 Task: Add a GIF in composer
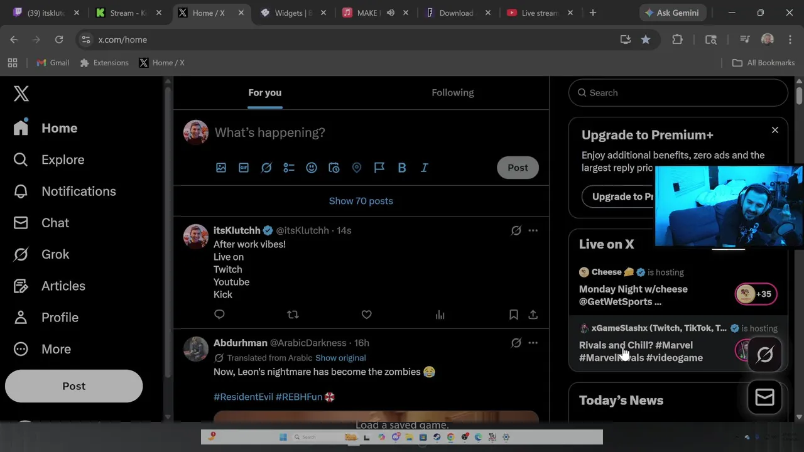(244, 168)
